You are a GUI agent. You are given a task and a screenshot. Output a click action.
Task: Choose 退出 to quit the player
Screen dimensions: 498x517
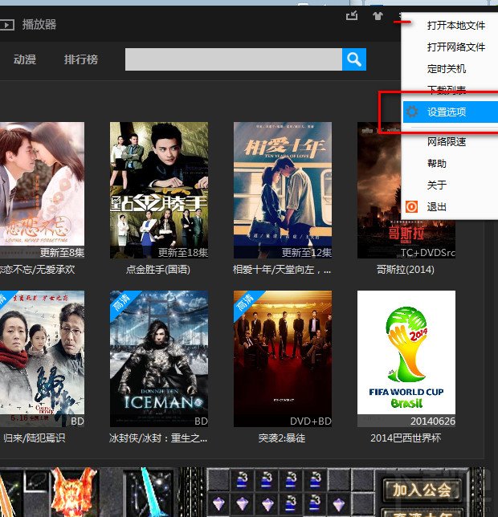tap(437, 207)
